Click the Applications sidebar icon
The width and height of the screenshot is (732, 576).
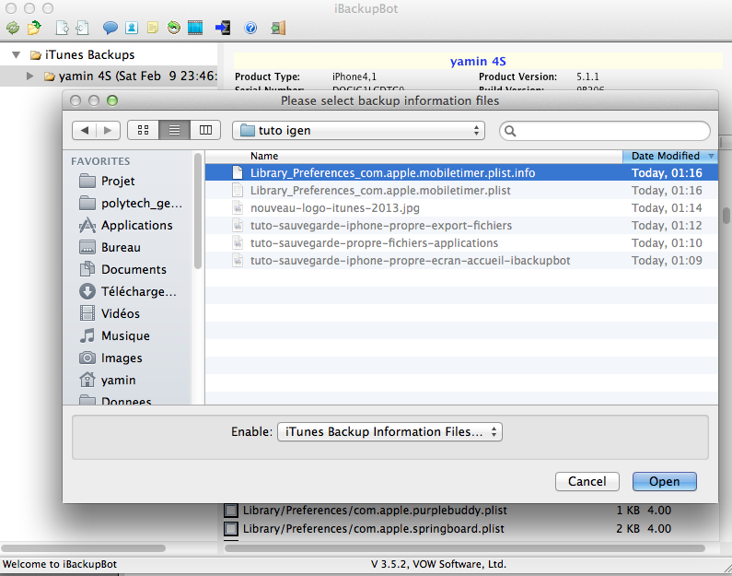87,225
